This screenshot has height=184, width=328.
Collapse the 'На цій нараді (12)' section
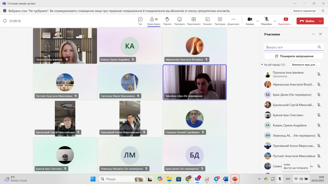point(262,65)
